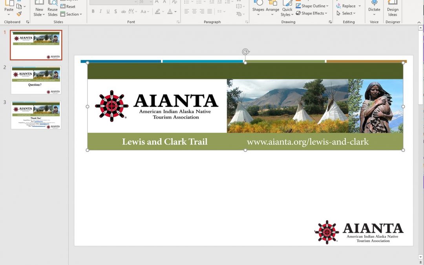424x265 pixels.
Task: Open the Paste options dropdown arrow
Action: [9, 15]
